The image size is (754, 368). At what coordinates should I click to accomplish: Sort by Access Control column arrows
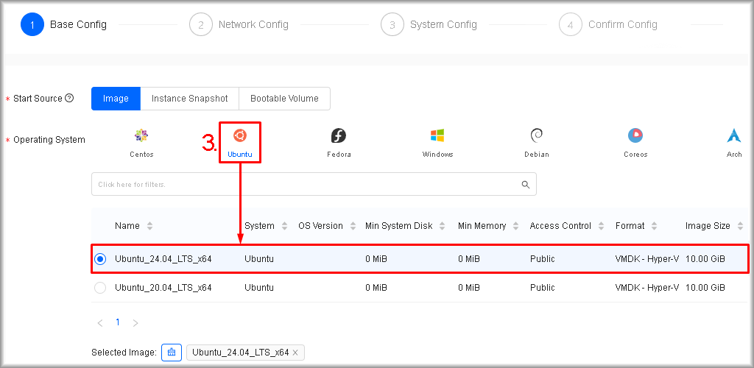click(602, 226)
